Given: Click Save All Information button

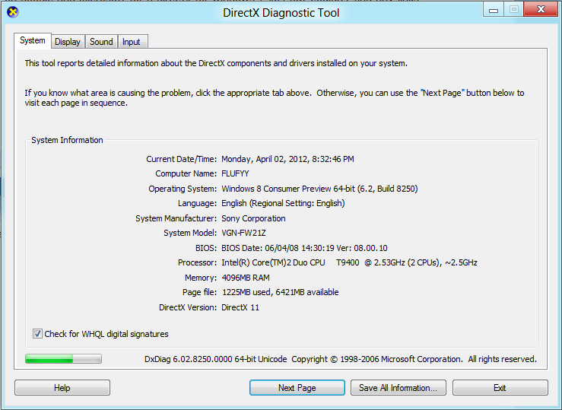Looking at the screenshot, I should (x=398, y=388).
